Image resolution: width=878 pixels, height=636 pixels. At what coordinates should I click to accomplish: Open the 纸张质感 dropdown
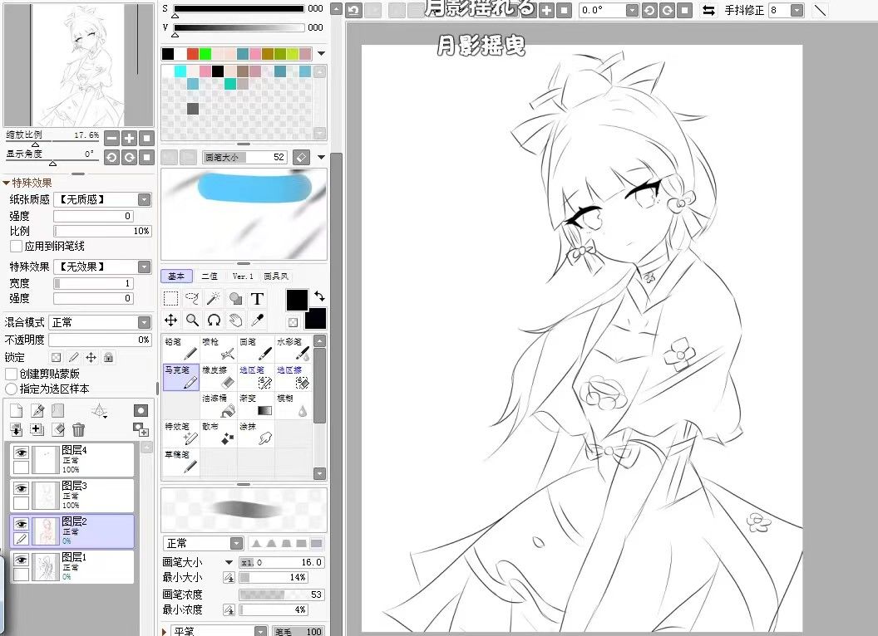tap(145, 200)
